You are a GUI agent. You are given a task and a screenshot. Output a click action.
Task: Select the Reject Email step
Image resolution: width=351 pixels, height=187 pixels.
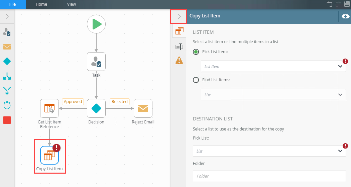click(x=143, y=108)
